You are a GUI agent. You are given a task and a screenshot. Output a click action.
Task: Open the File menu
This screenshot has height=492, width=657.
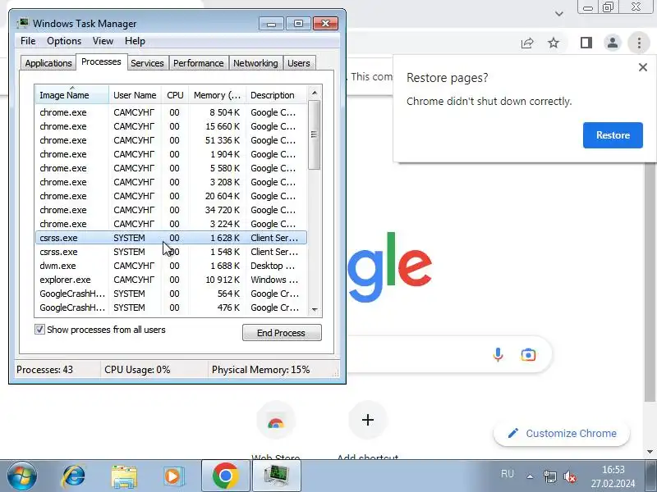28,41
